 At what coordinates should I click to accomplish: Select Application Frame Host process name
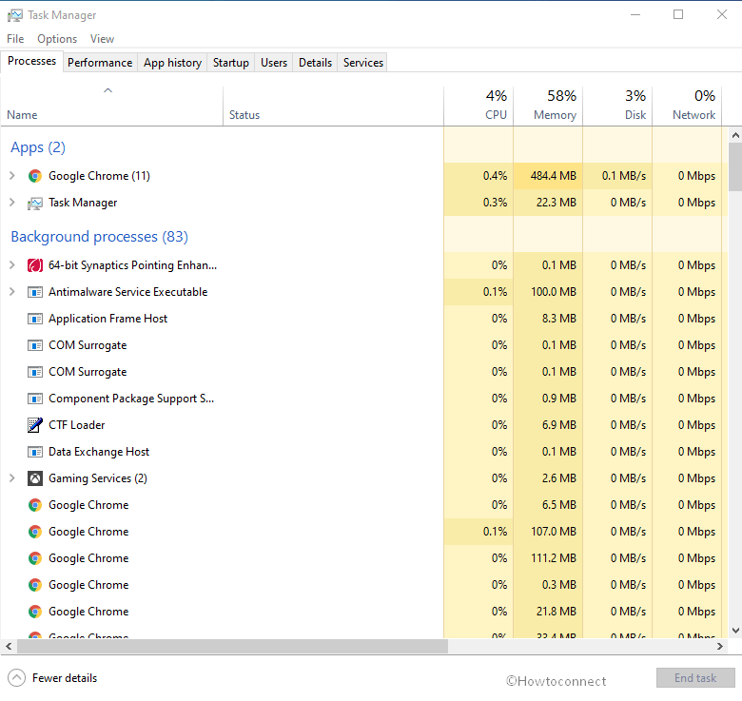[x=107, y=319]
